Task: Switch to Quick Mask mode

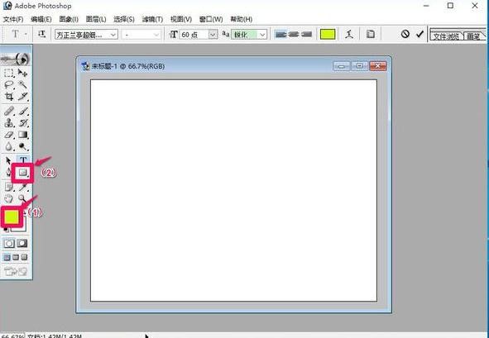Action: click(x=22, y=243)
